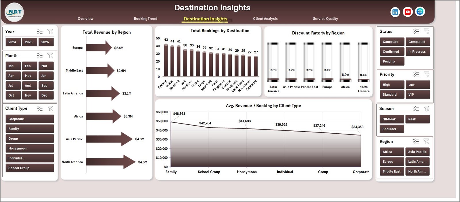The image size is (460, 202).
Task: Select the Jan month button
Action: [13, 66]
